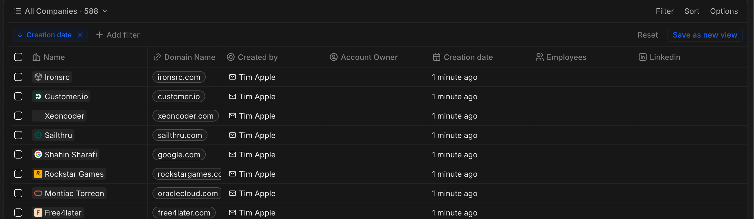Open the Filter menu
754x219 pixels.
tap(665, 11)
